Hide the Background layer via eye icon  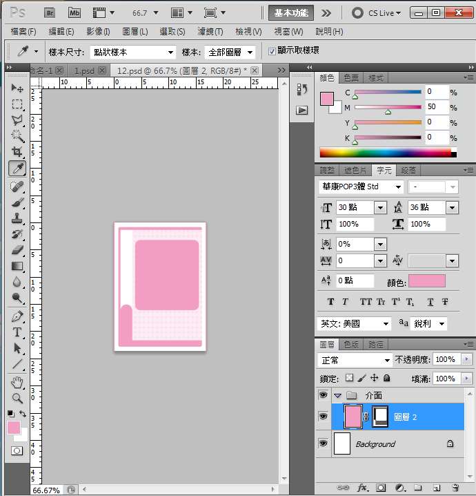click(x=323, y=443)
